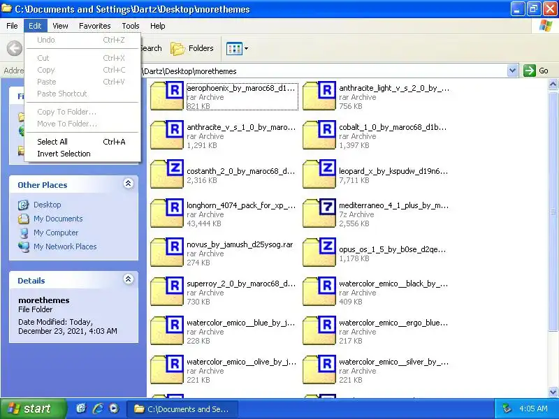This screenshot has width=559, height=419.
Task: Select novus_by_jamush rar icon
Action: point(167,252)
